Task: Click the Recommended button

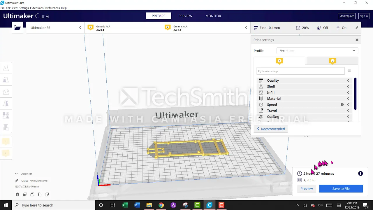Action: tap(271, 129)
